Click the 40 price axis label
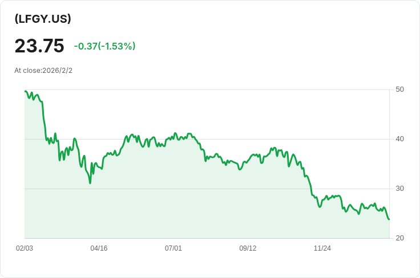Viewport: 420px width, 278px height. (x=399, y=139)
